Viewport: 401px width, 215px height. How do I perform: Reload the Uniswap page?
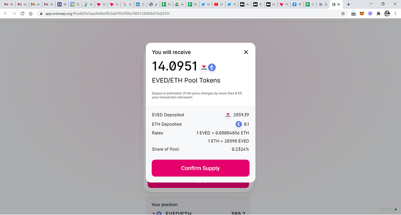click(x=23, y=13)
